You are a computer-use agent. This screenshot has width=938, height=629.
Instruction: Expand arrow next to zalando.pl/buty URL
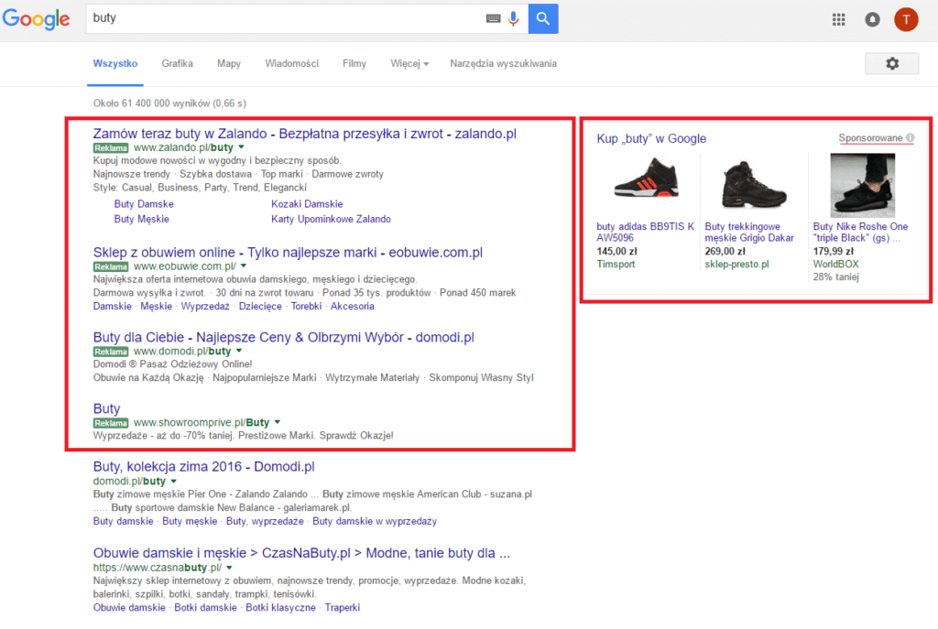(x=241, y=146)
